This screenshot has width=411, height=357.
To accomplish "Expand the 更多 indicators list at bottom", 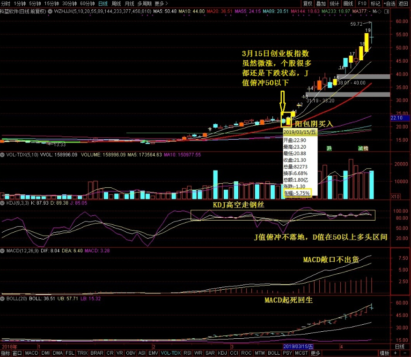I will tap(316, 353).
